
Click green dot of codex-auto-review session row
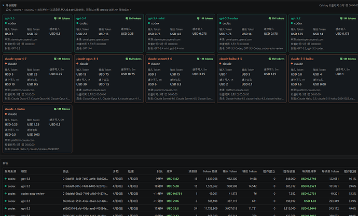6,194
